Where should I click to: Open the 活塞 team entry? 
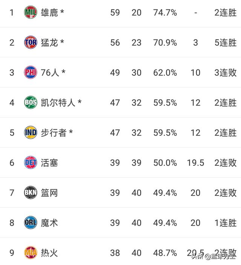pyautogui.click(x=49, y=163)
